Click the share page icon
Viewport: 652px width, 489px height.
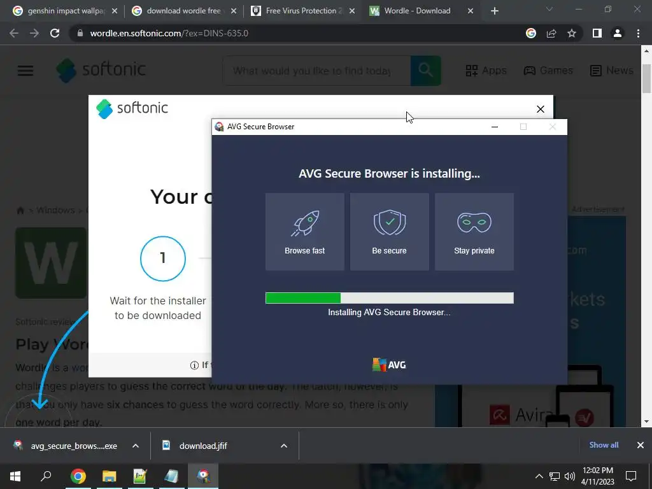(x=551, y=33)
